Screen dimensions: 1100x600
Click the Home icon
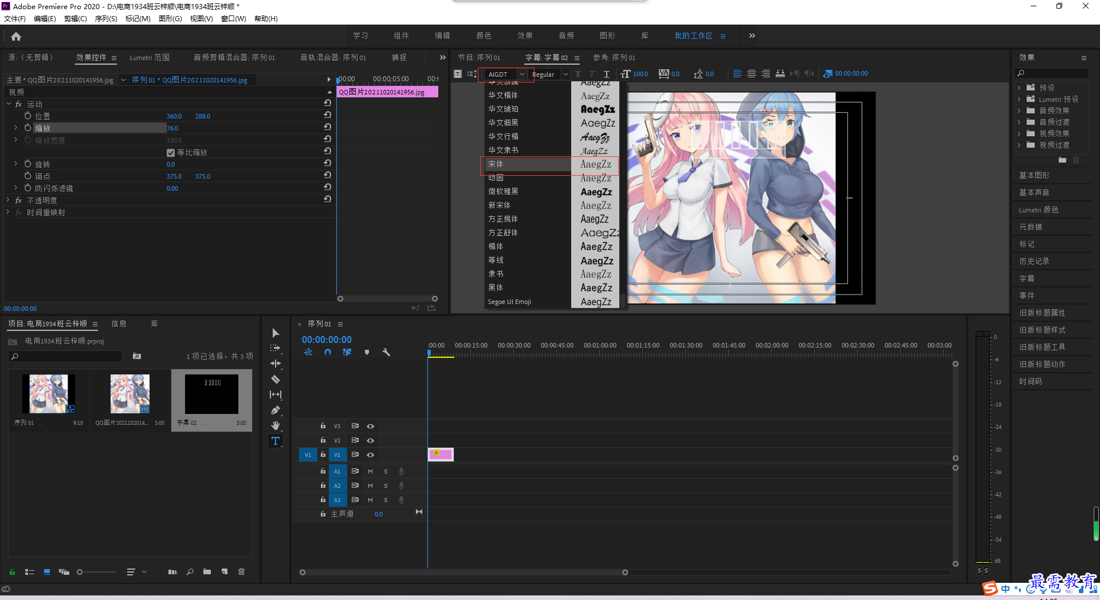(x=16, y=36)
